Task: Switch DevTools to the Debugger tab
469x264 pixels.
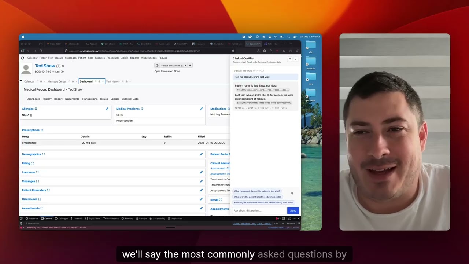Action: [62, 219]
